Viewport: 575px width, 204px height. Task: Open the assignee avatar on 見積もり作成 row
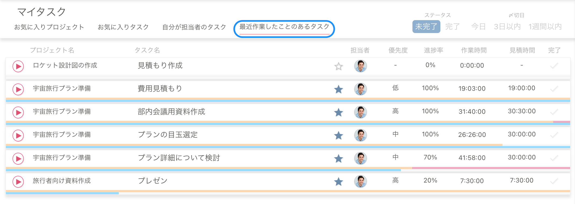pos(361,66)
